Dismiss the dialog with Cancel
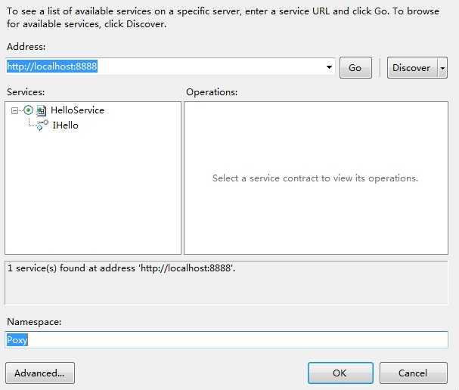459x390 pixels. 413,373
